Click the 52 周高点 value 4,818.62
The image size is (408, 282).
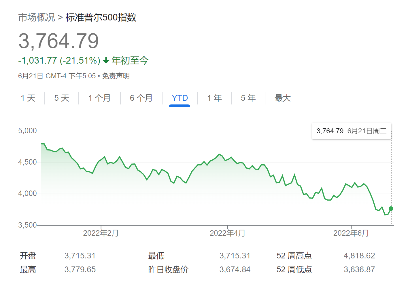359,256
